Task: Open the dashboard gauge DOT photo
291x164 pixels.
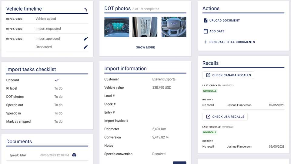Action: (x=117, y=27)
